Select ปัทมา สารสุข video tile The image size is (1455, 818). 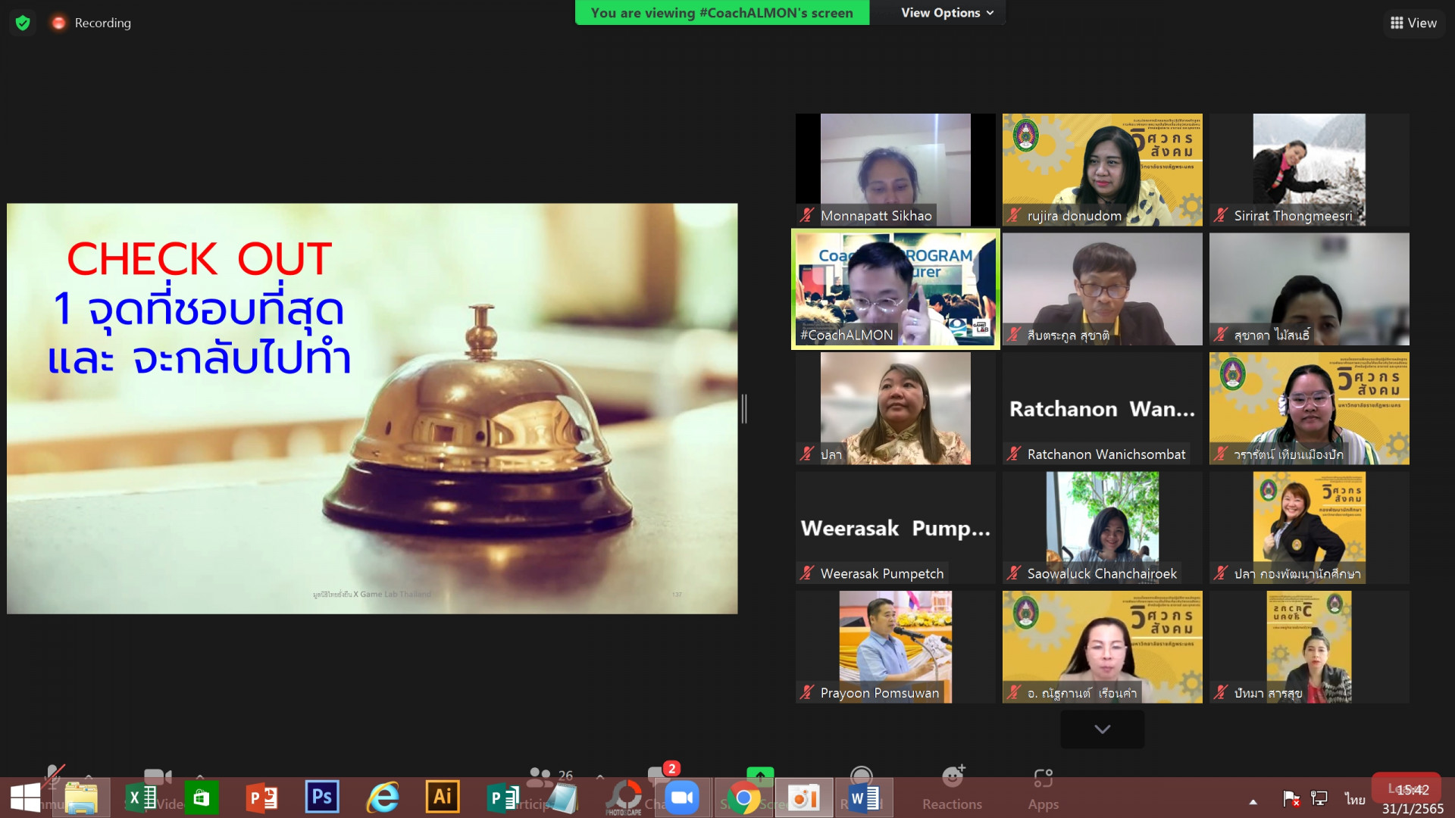click(1309, 647)
